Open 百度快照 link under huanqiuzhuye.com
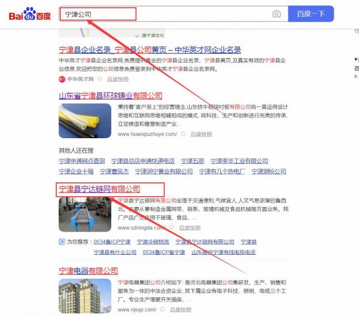The image size is (359, 317). 201,134
